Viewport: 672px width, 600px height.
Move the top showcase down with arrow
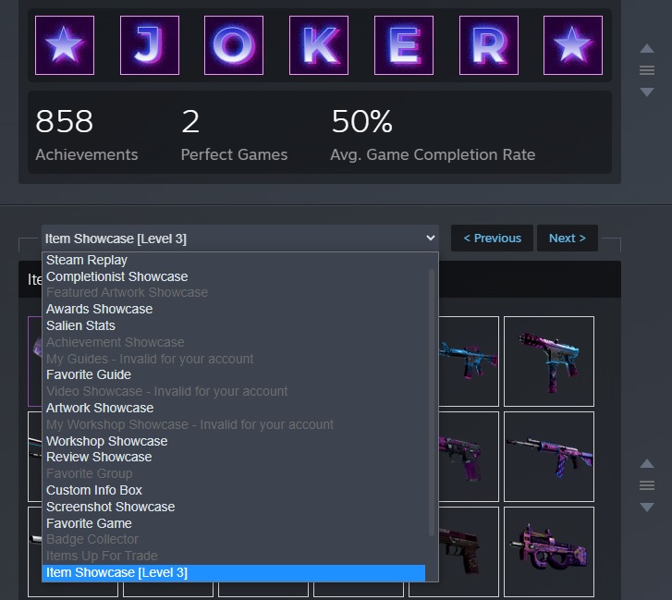point(647,92)
